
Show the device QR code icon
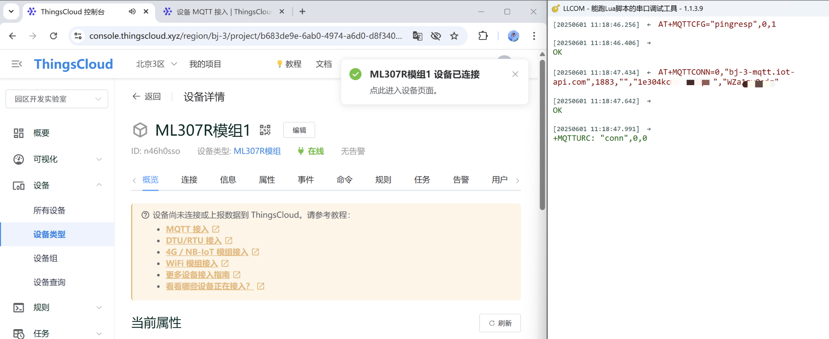point(265,130)
